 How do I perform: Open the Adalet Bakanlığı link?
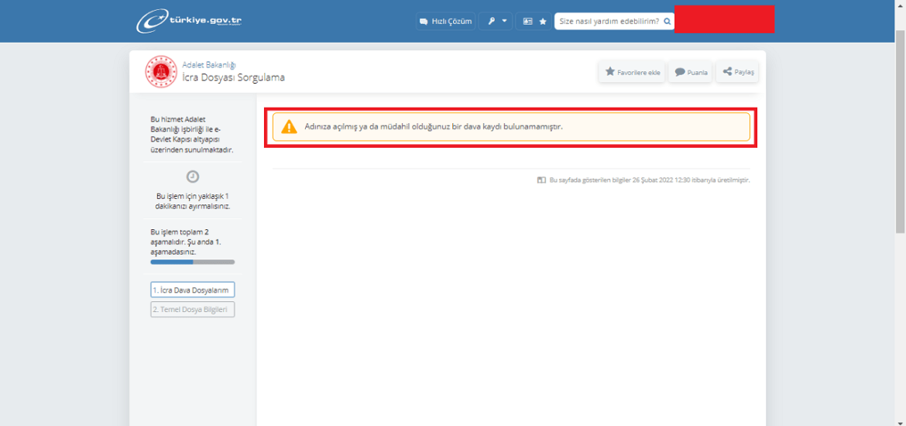click(x=208, y=65)
